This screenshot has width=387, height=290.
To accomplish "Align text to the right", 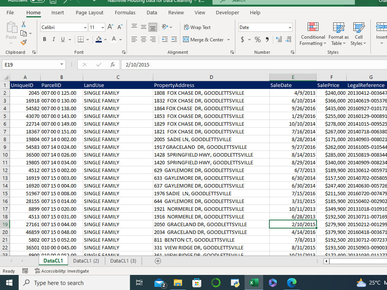I will [153, 39].
